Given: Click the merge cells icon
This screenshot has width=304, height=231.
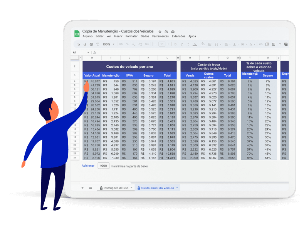Looking at the screenshot, I should coord(217,44).
